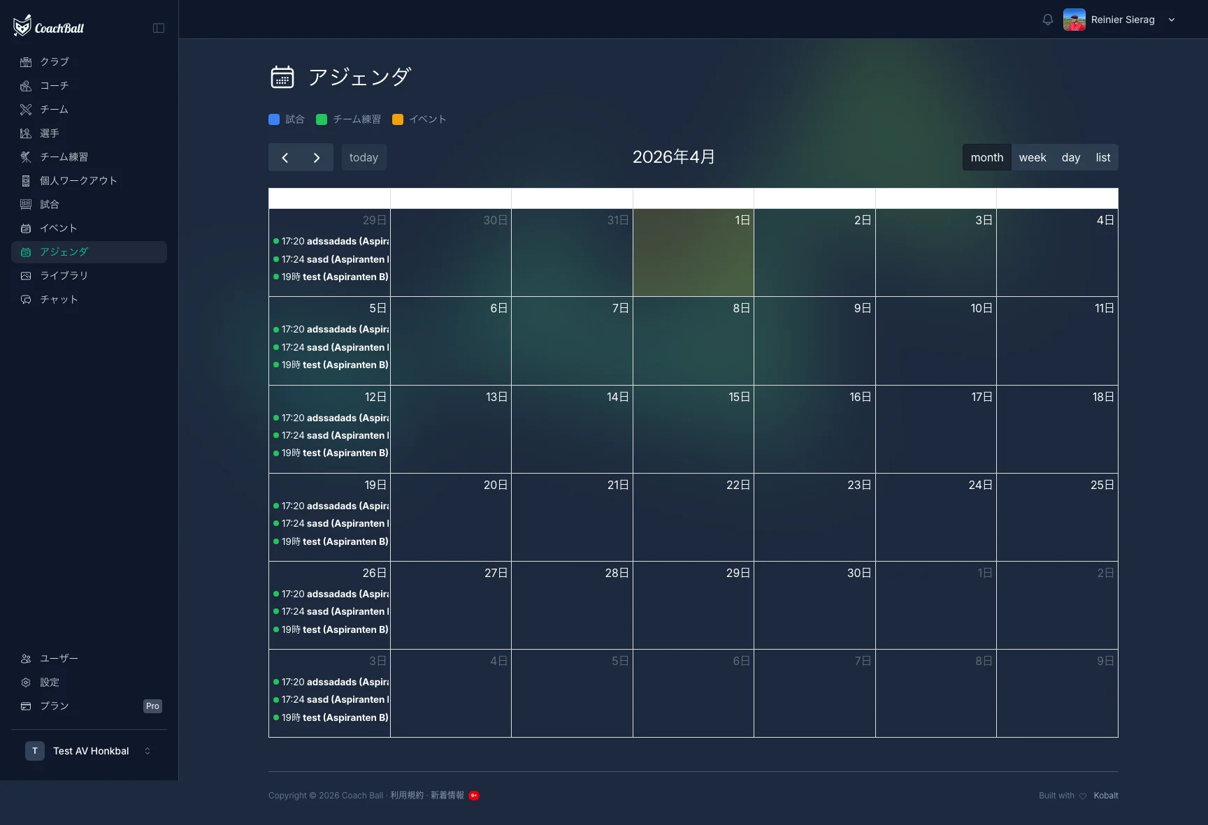Viewport: 1208px width, 825px height.
Task: Click the チーム icon in the sidebar
Action: 26,110
